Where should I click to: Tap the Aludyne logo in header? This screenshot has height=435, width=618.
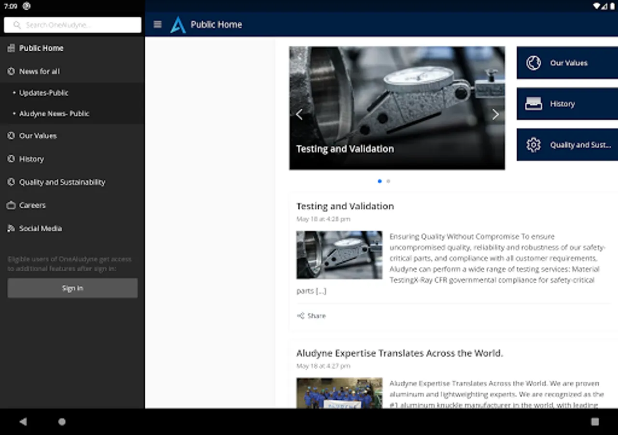178,25
